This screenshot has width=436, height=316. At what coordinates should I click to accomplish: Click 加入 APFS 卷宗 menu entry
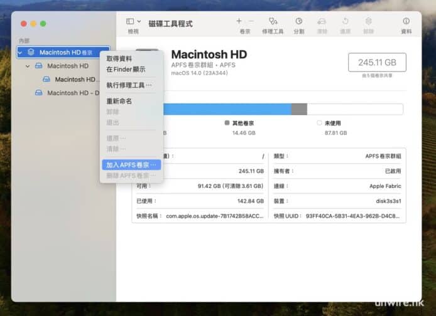click(131, 165)
